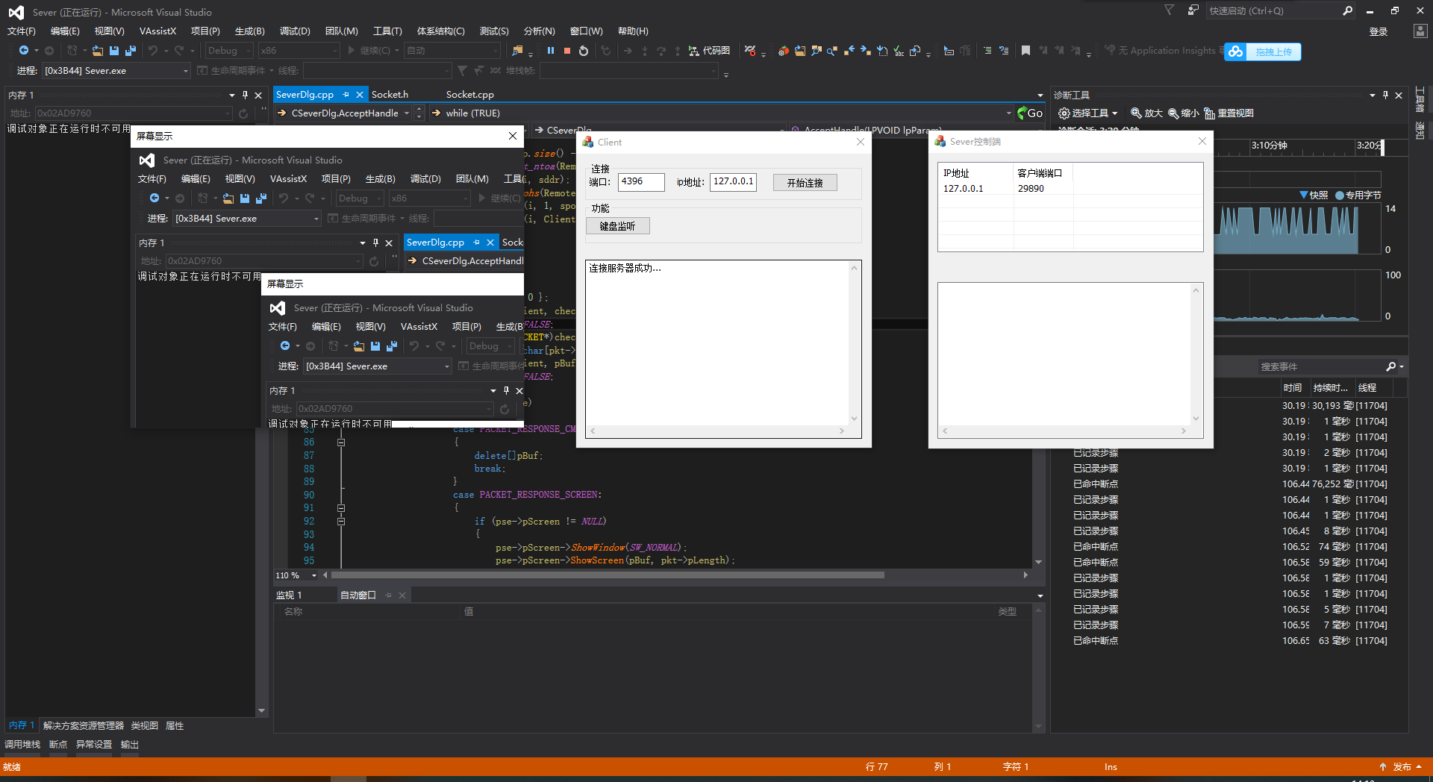Viewport: 1433px width, 782px height.
Task: Click the Quick Launch search box
Action: (x=1280, y=11)
